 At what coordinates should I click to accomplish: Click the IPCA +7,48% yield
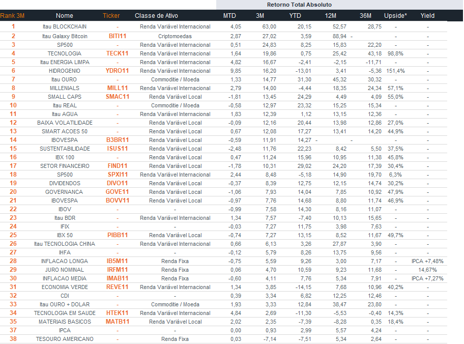pyautogui.click(x=427, y=261)
